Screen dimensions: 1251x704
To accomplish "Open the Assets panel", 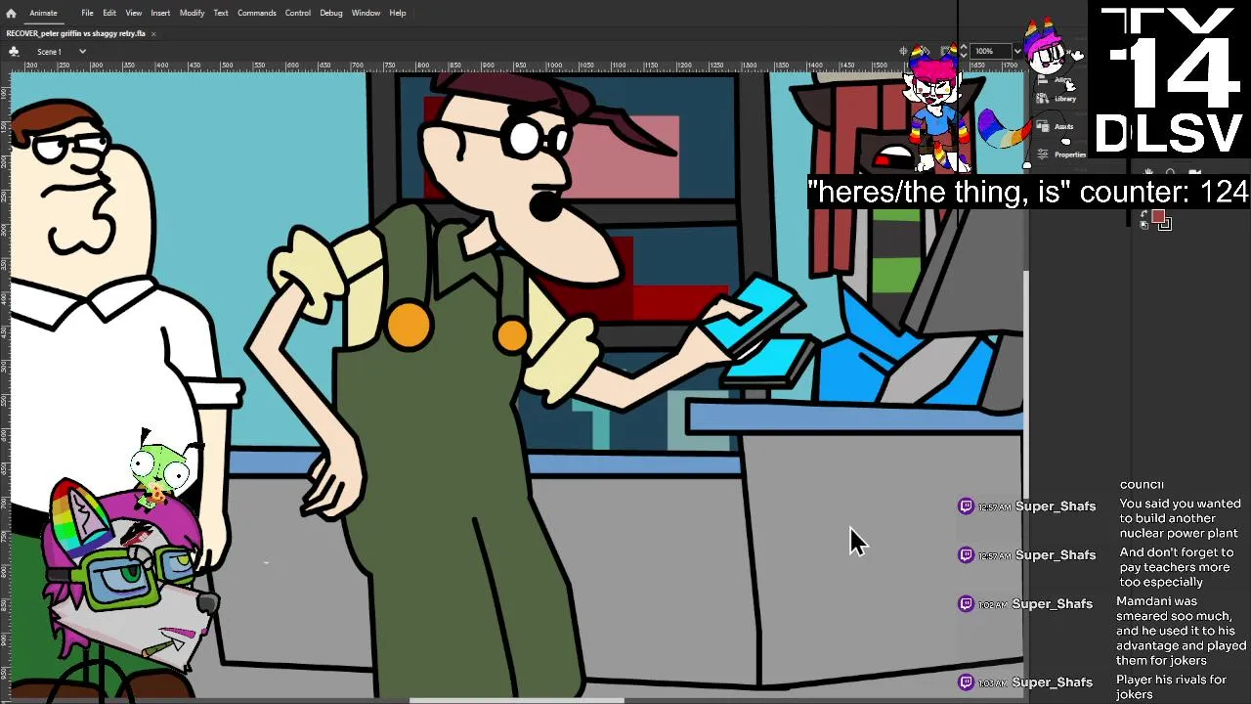I will click(x=1056, y=126).
